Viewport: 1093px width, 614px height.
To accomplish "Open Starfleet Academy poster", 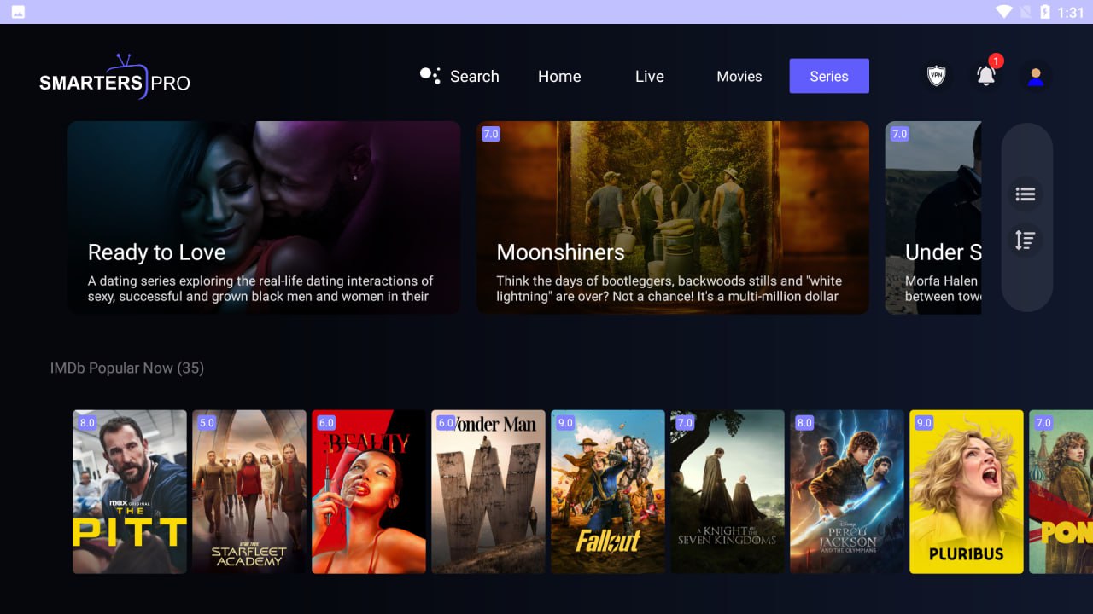I will click(x=249, y=491).
